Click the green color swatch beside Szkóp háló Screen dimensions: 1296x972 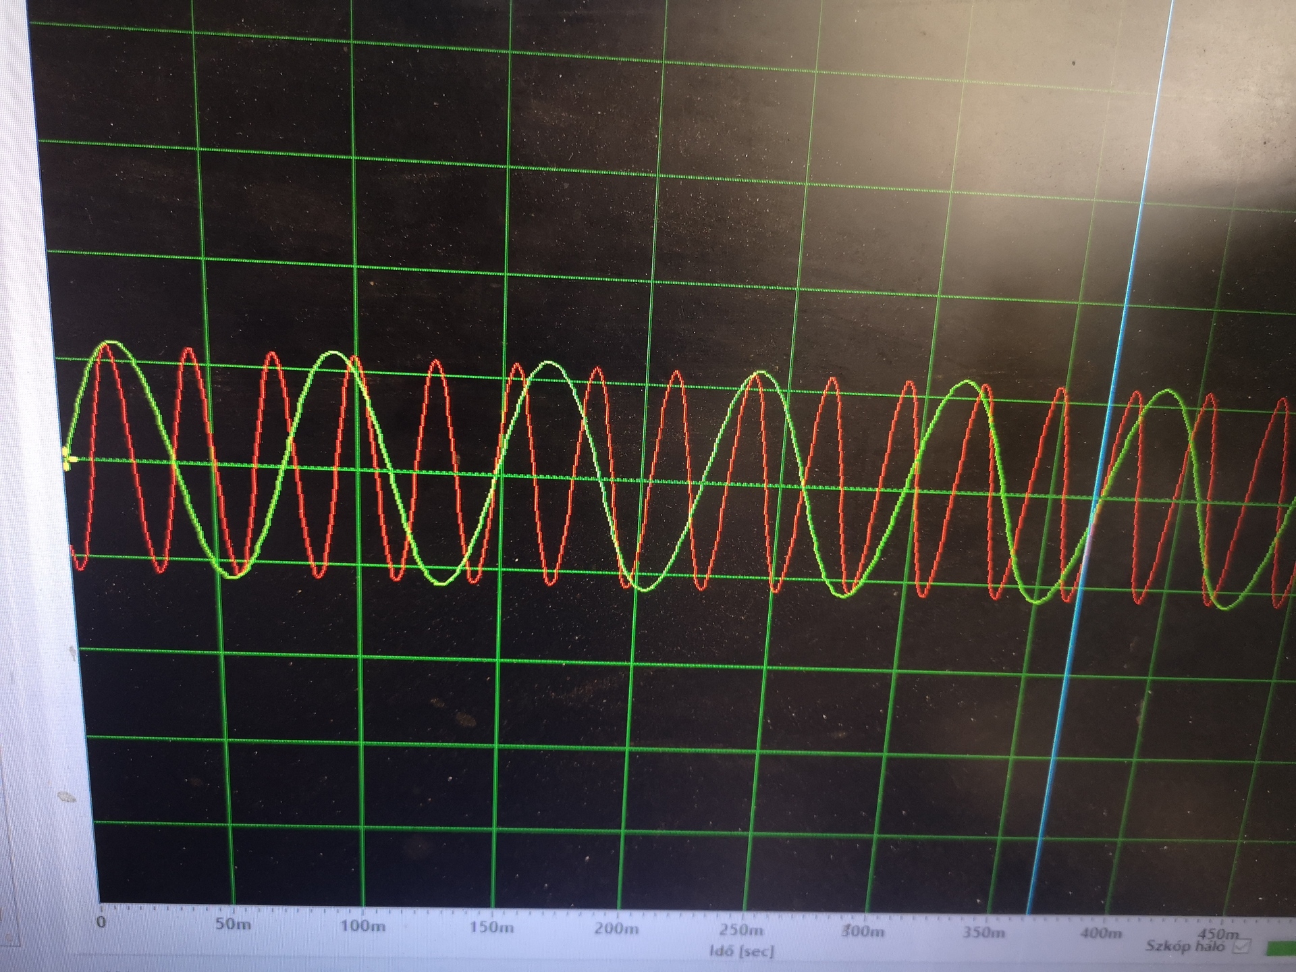pos(1280,950)
